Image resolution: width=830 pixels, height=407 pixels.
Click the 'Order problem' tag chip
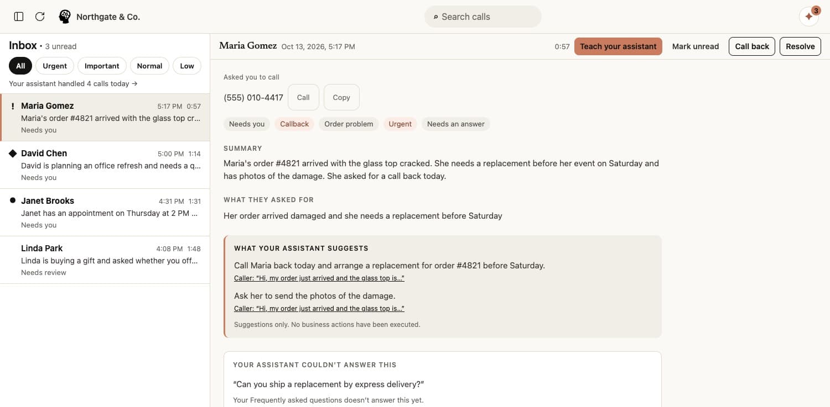click(x=349, y=124)
